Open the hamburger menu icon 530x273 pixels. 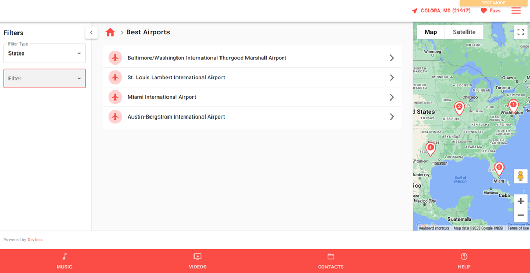(x=516, y=11)
